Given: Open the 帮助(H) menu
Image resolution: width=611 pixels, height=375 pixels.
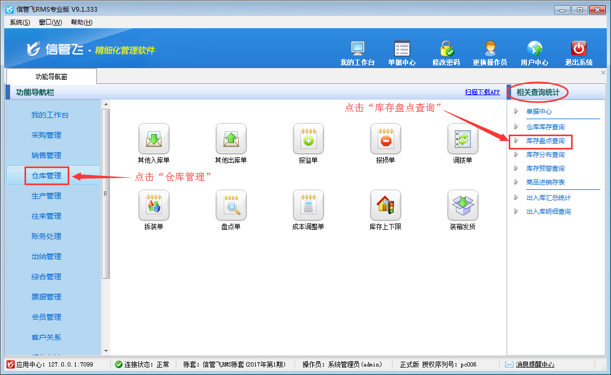Looking at the screenshot, I should (x=82, y=22).
